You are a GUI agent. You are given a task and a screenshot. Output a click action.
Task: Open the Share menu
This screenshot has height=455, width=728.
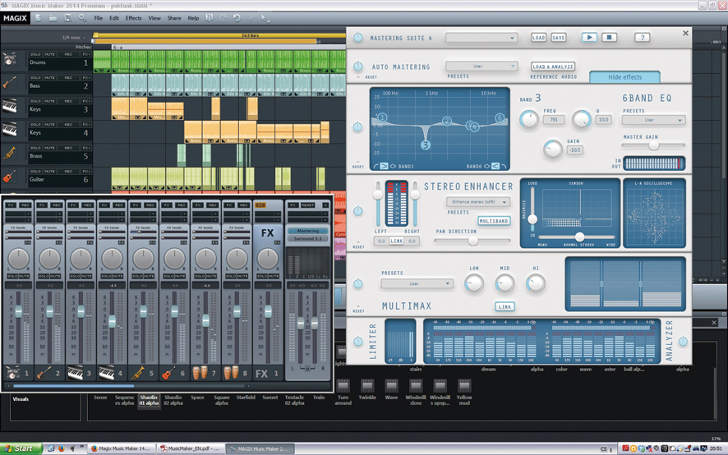click(x=174, y=18)
